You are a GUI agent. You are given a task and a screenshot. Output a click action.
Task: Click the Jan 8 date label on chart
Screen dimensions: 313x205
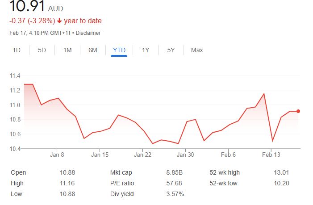point(57,155)
